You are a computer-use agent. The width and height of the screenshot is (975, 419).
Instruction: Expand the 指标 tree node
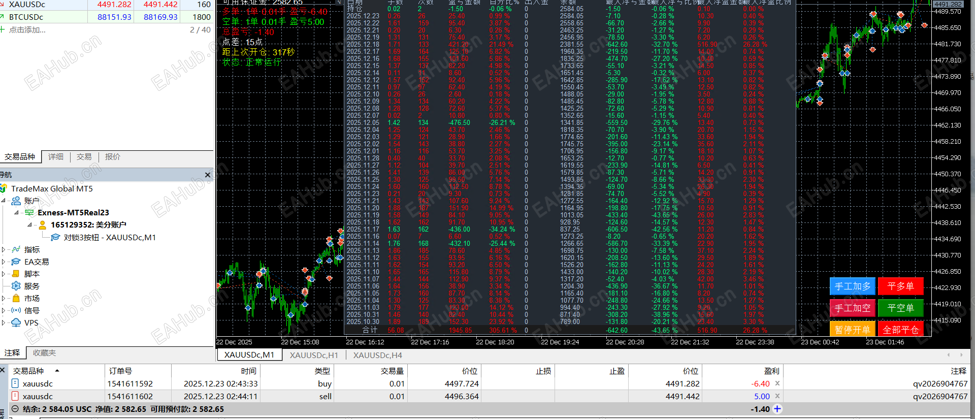pos(4,249)
